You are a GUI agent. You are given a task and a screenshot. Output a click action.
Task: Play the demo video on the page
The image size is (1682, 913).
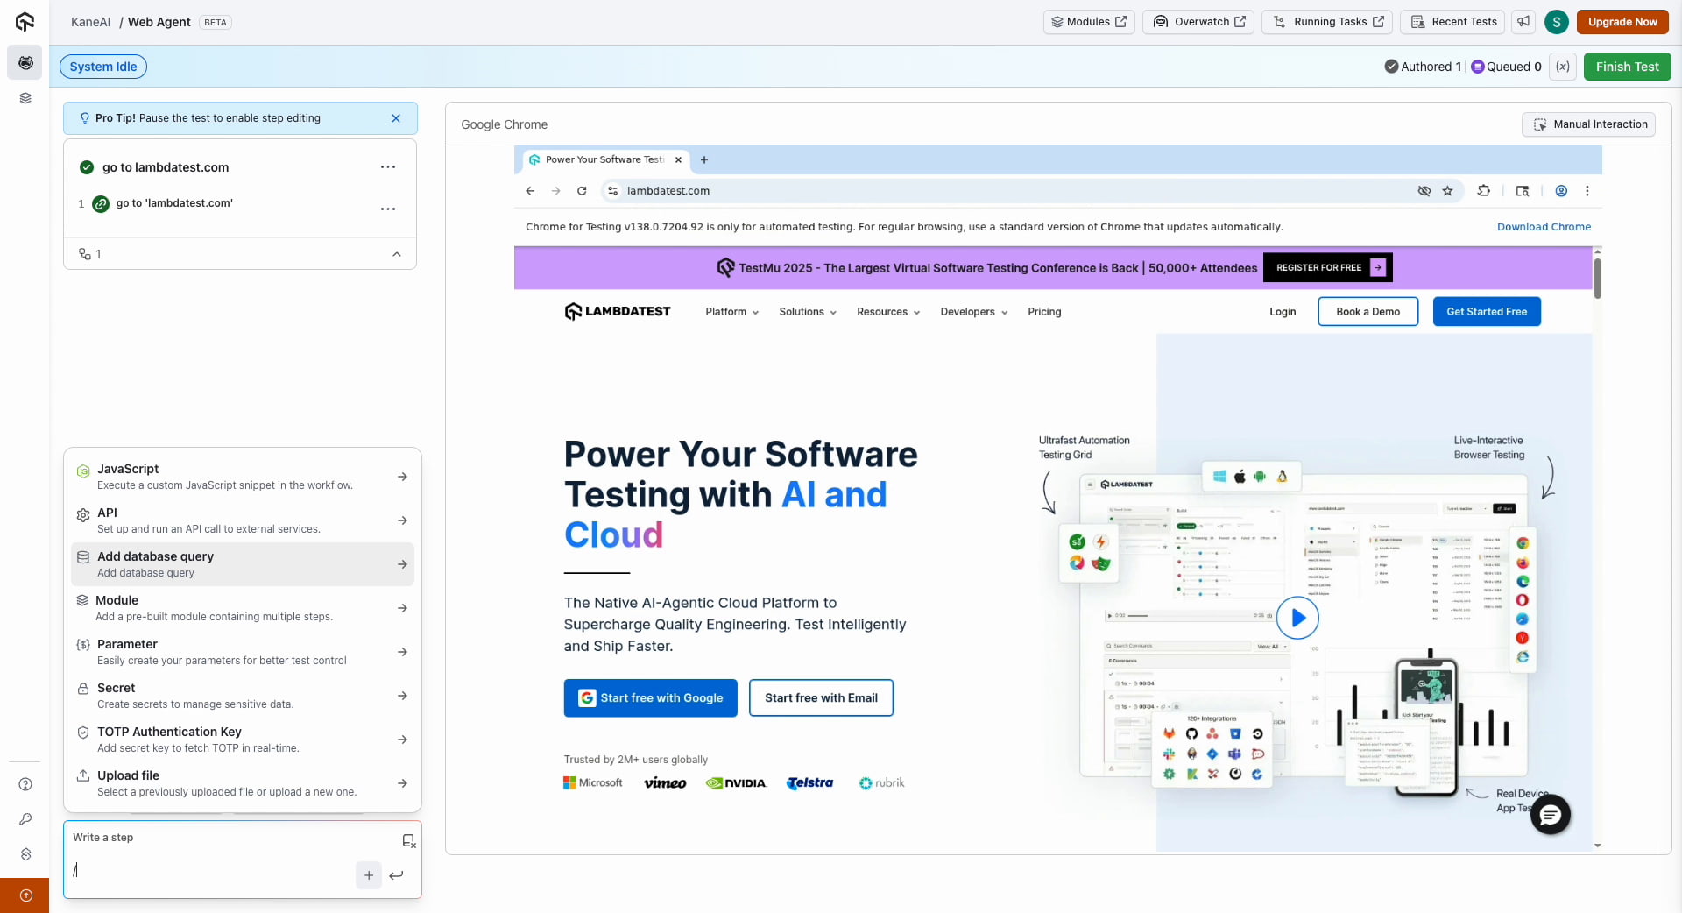(x=1298, y=618)
